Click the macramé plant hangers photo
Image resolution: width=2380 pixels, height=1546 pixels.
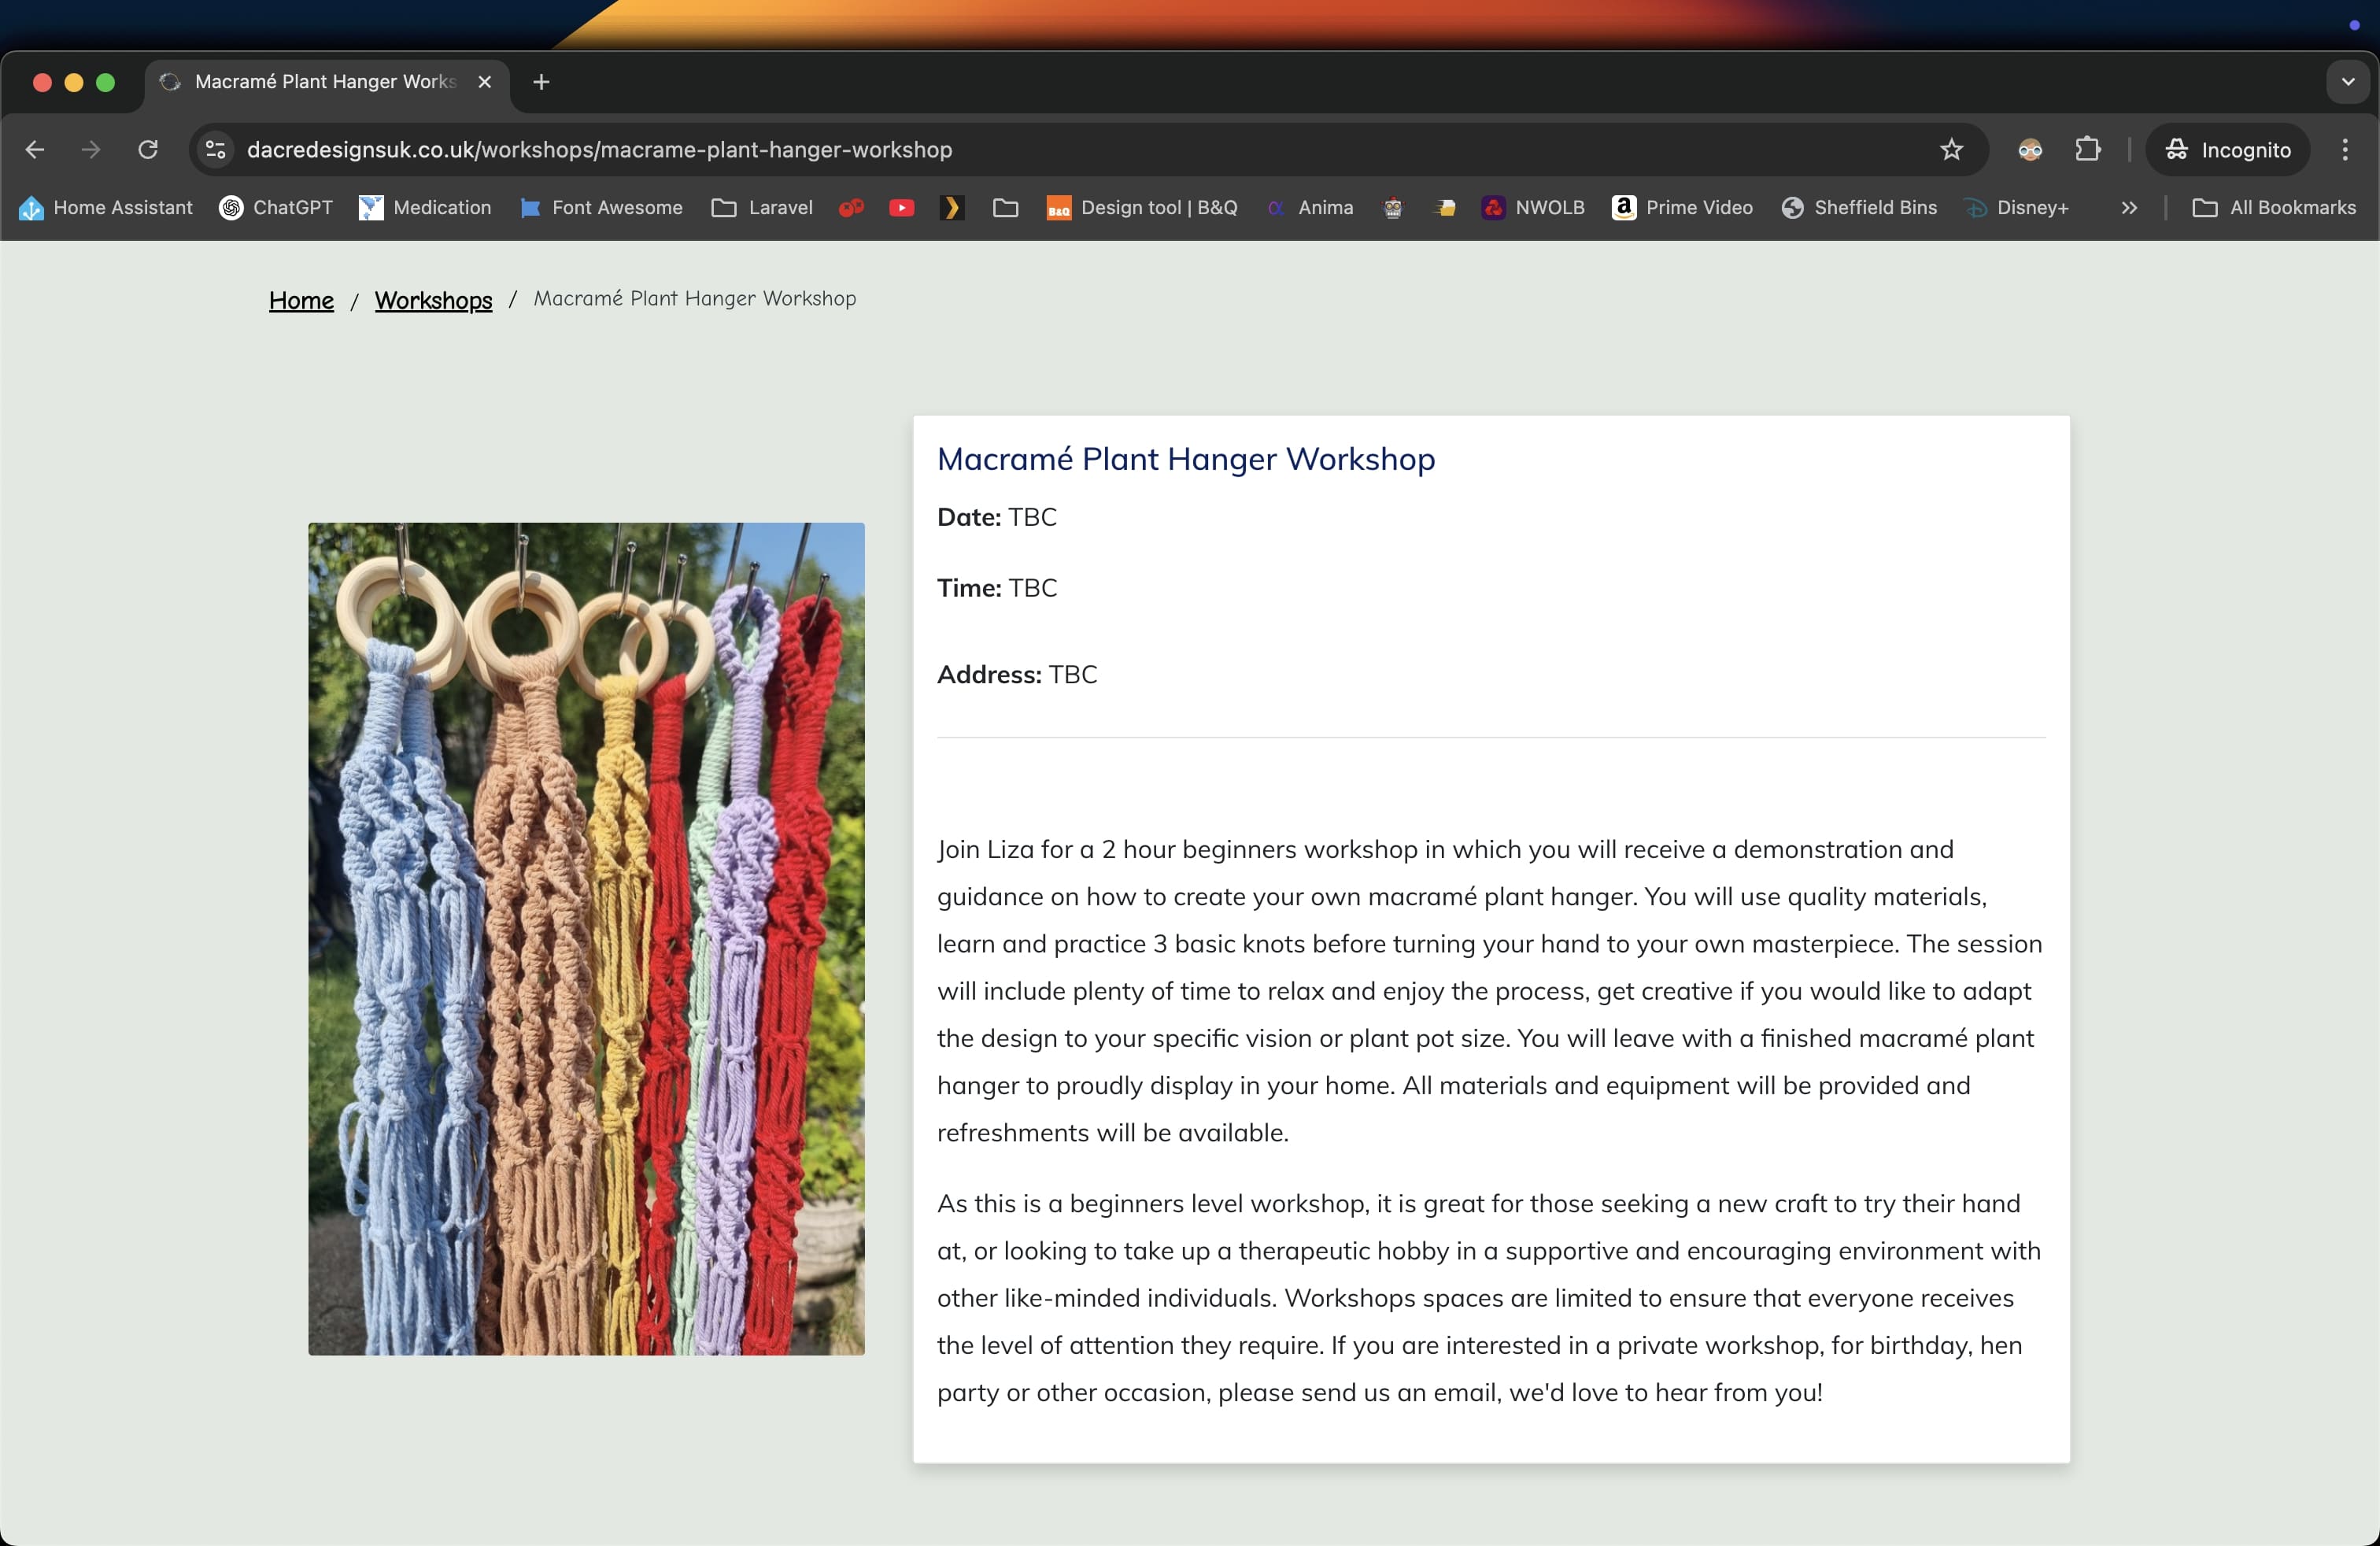[586, 939]
